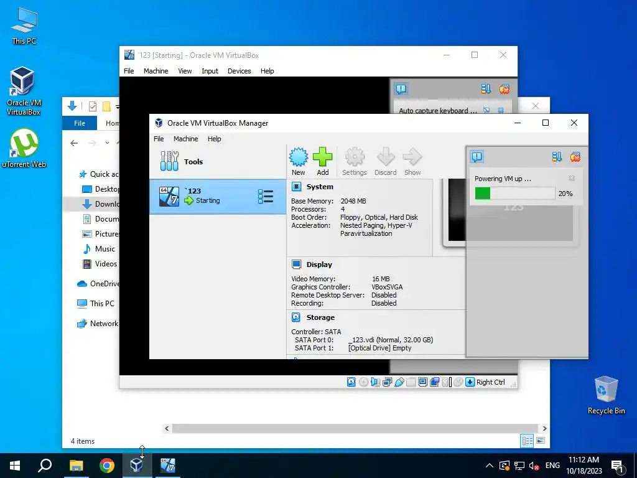Image resolution: width=637 pixels, height=478 pixels.
Task: Click the Discard arrow icon
Action: tap(386, 161)
